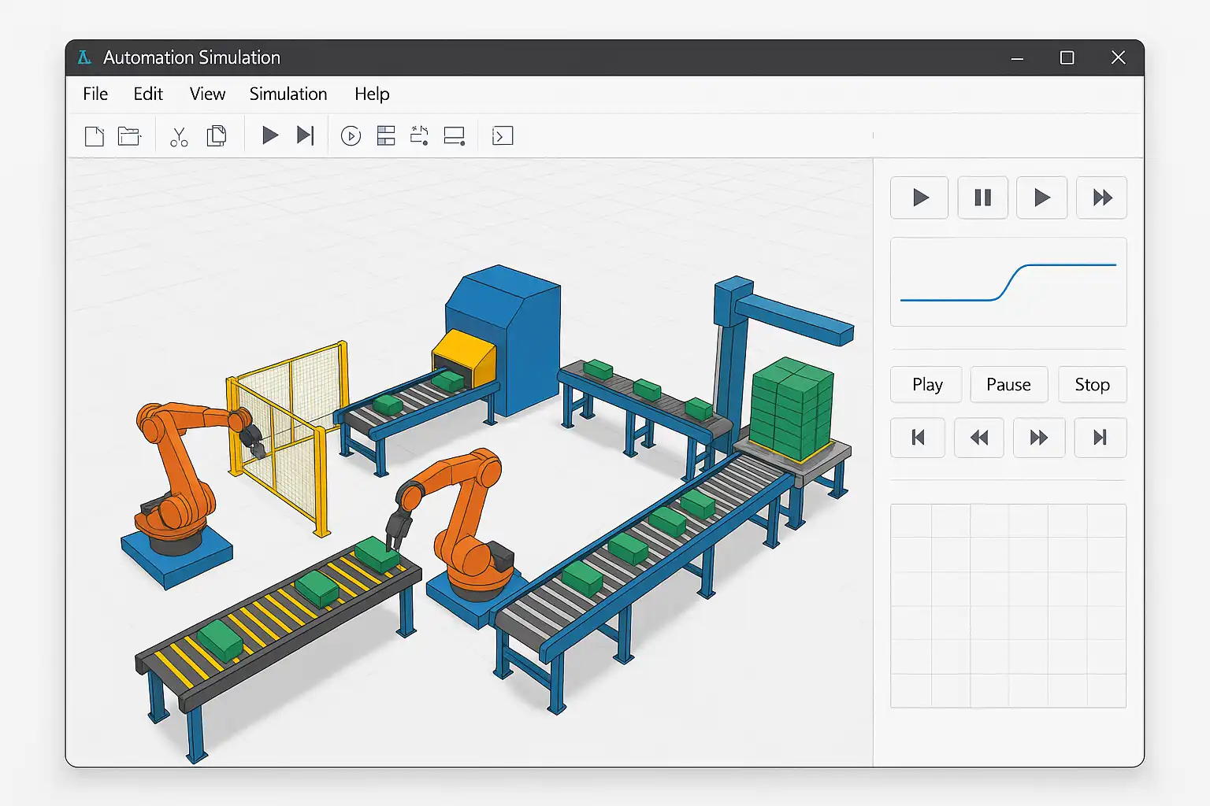The image size is (1210, 806).
Task: Open the Simulation menu
Action: coord(288,94)
